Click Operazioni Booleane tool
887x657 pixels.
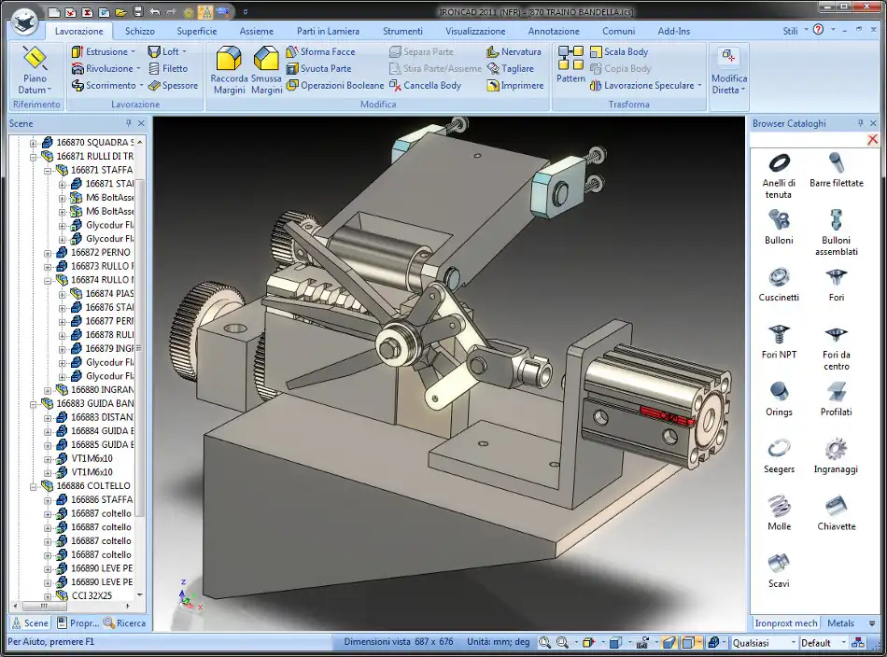334,85
